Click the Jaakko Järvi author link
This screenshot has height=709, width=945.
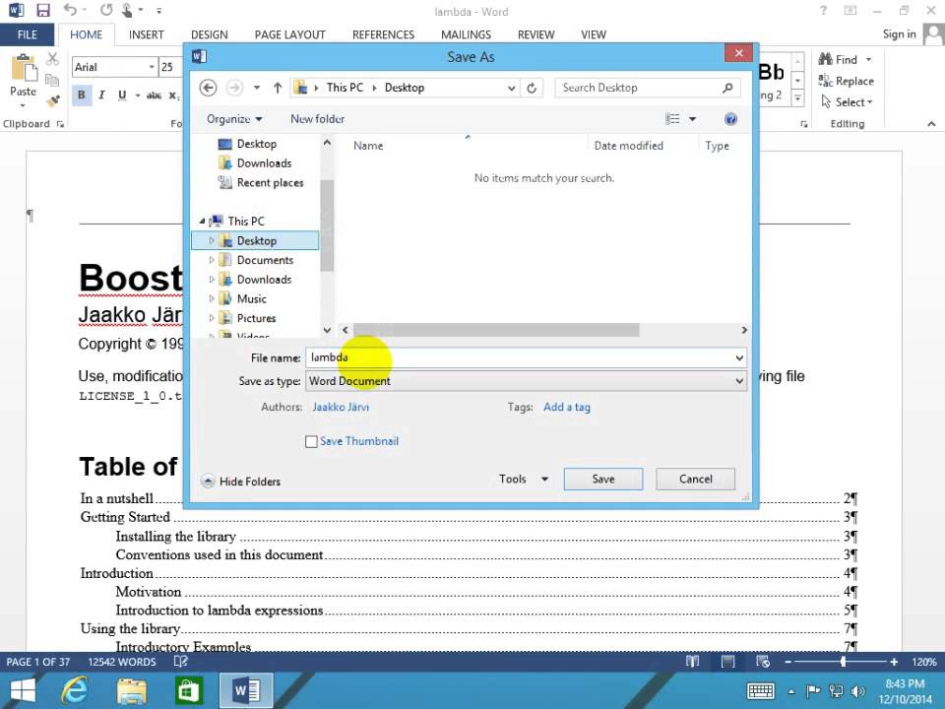pos(341,408)
